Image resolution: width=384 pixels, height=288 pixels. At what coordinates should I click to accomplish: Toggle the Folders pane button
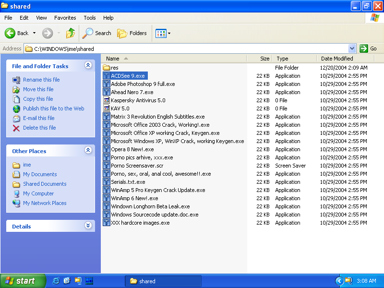(x=132, y=33)
